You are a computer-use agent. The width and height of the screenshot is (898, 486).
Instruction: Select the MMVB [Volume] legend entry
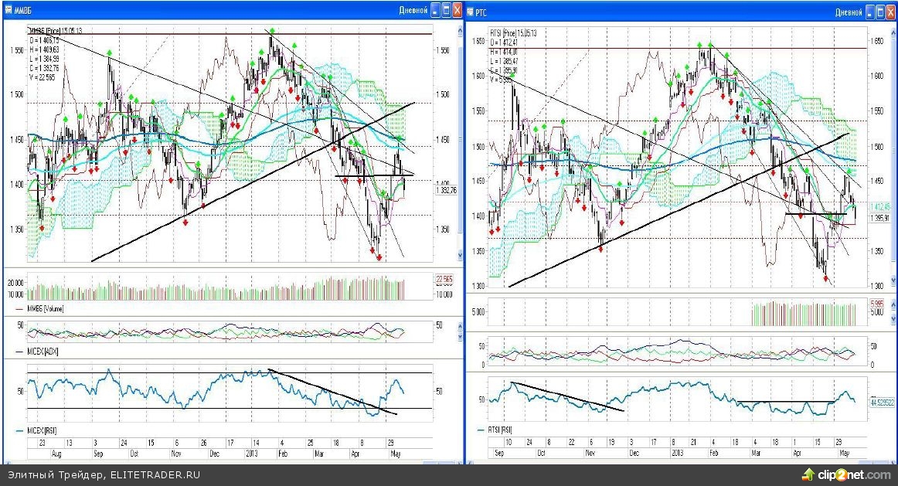coord(46,309)
